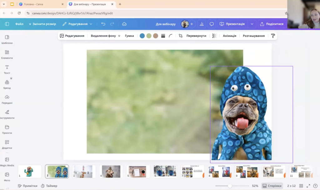The image size is (320, 190).
Task: Click the Перевернути flip button
Action: pyautogui.click(x=196, y=36)
